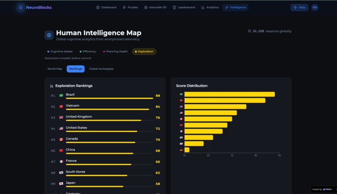Image resolution: width=337 pixels, height=194 pixels.
Task: Click the second Vietnam bar in distribution chart
Action: click(225, 100)
